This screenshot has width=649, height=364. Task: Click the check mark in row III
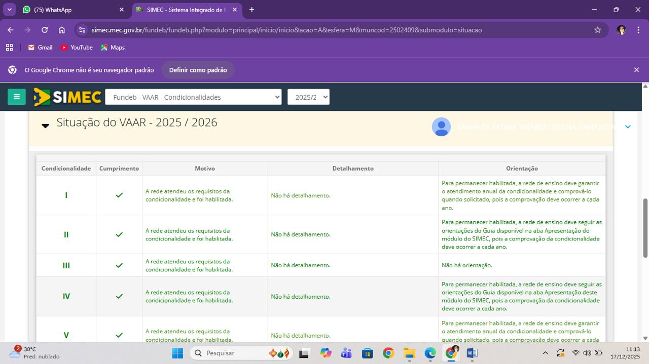[119, 265]
